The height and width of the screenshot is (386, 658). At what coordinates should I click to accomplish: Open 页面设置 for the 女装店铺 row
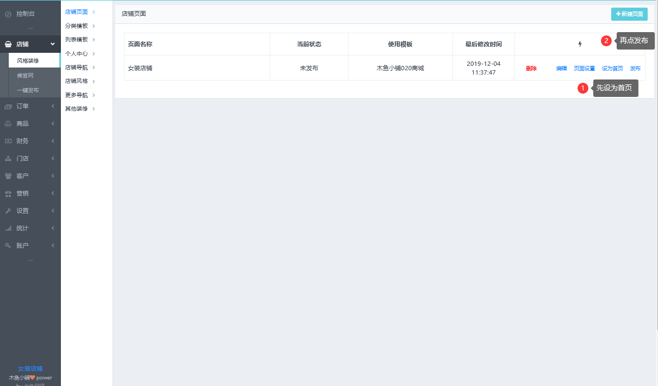[x=585, y=68]
